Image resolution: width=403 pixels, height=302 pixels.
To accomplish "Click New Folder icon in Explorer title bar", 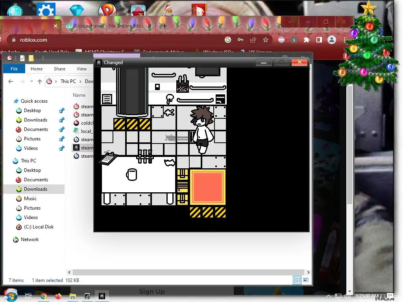I will click(x=31, y=58).
